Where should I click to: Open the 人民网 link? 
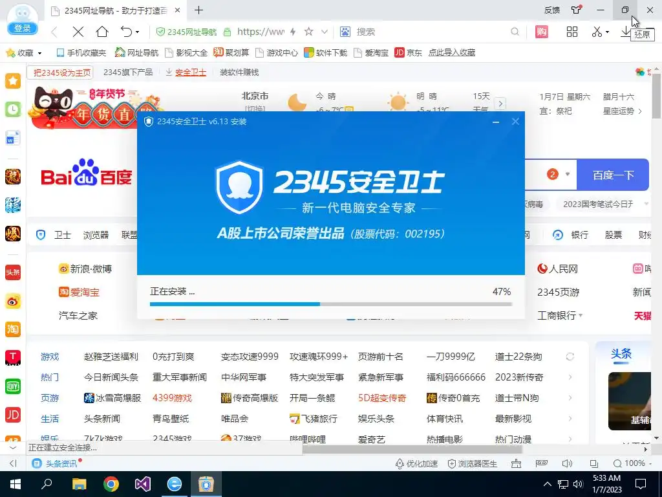click(x=557, y=269)
